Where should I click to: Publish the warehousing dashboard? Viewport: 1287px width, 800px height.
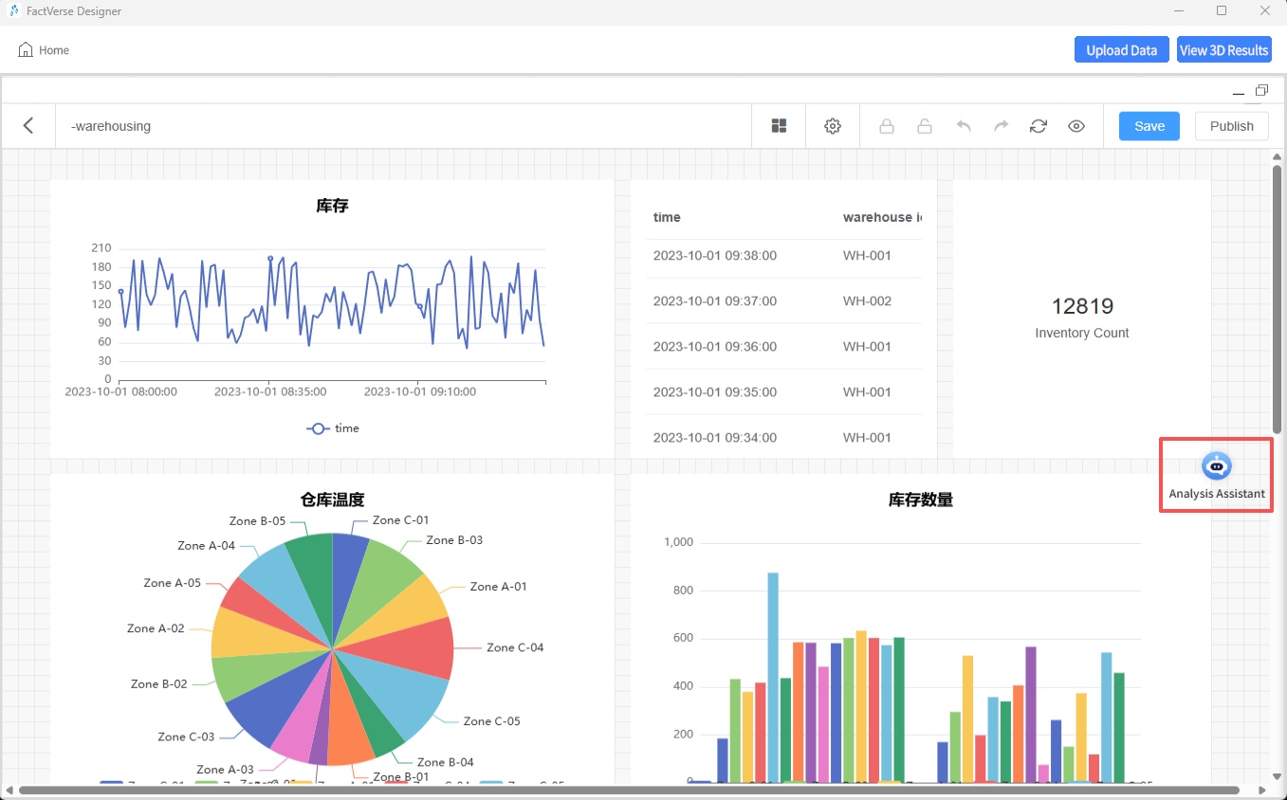(1230, 125)
